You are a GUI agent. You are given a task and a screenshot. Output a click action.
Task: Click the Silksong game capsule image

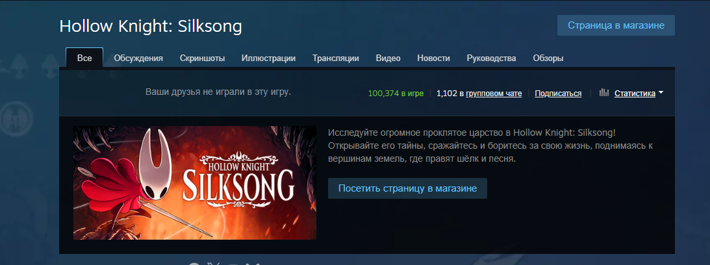point(195,183)
